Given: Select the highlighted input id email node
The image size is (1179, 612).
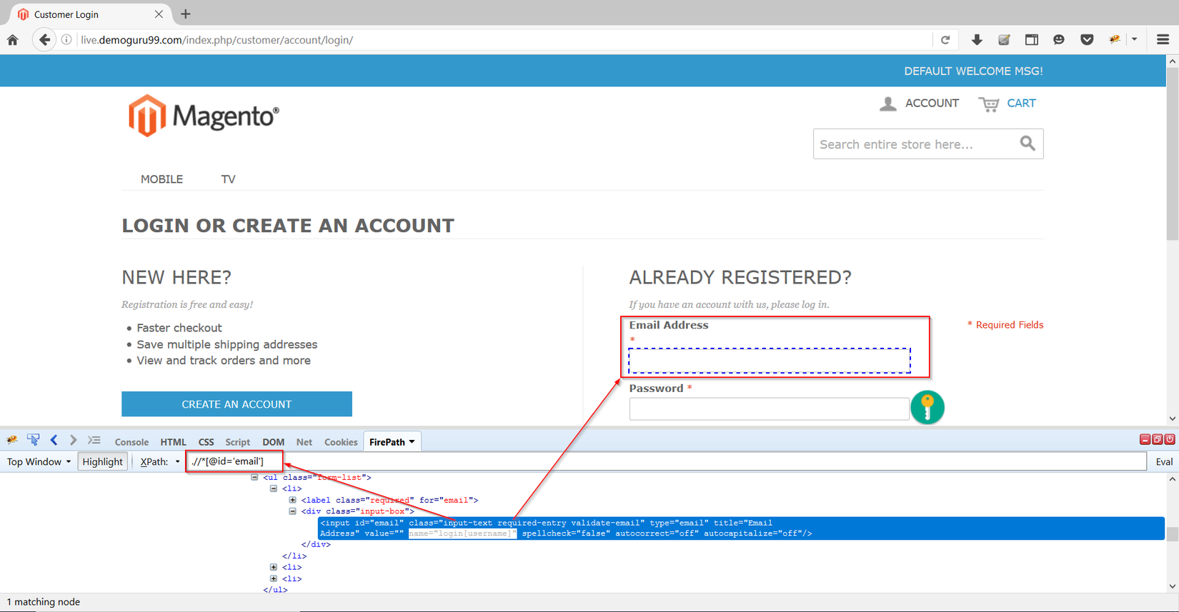Looking at the screenshot, I should click(x=741, y=528).
